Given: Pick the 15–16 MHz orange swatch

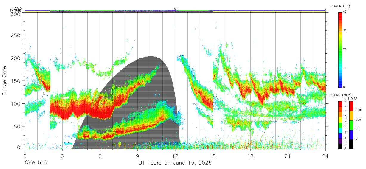Looking at the screenshot, I should 340,114.
